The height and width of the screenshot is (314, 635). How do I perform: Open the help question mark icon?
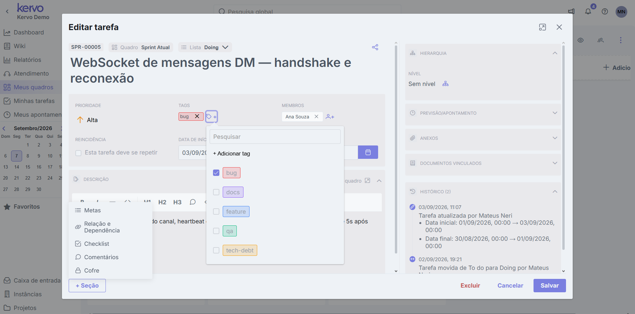(x=605, y=11)
